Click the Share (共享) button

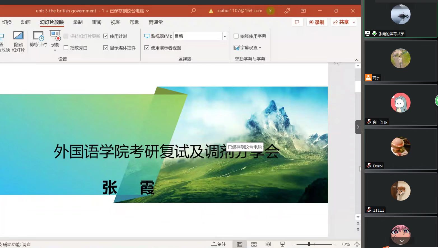[x=341, y=22]
